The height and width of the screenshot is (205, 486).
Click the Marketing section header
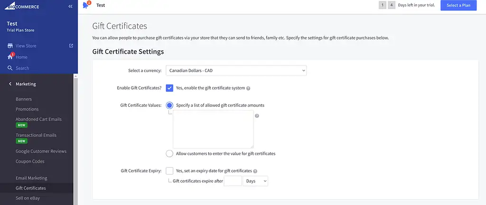(26, 84)
